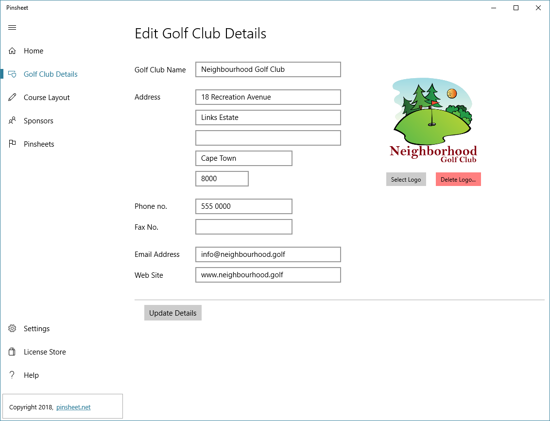The image size is (550, 421).
Task: Click the Edit Golf Club Details heading
Action: click(200, 34)
